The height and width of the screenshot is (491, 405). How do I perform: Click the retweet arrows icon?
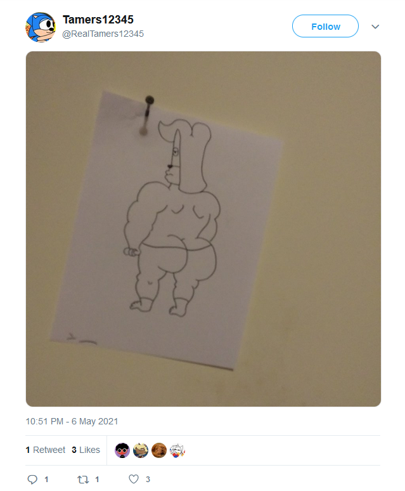pyautogui.click(x=83, y=480)
